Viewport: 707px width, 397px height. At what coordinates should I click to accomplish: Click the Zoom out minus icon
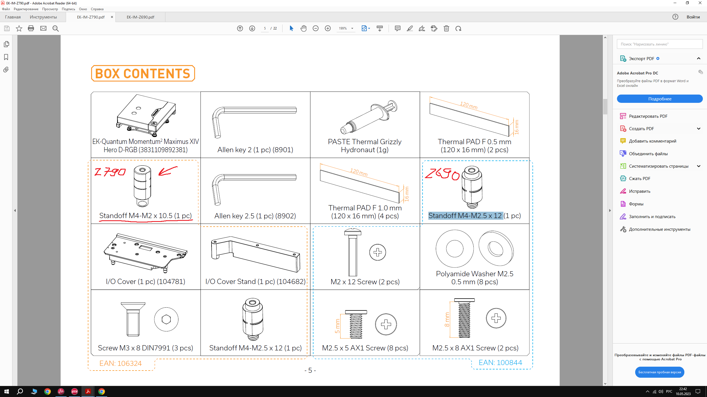(316, 28)
